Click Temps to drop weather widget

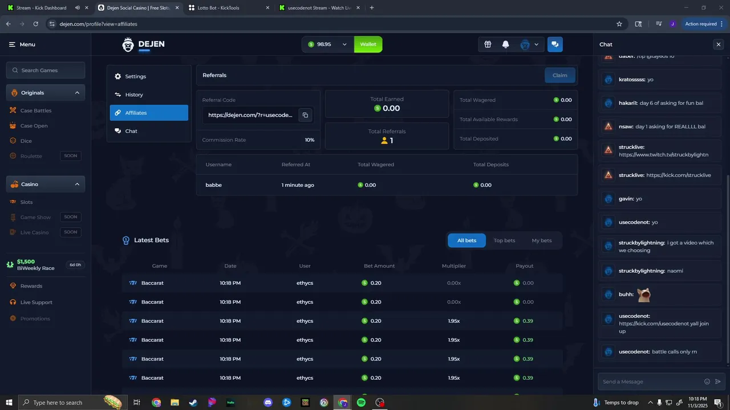[x=616, y=403]
